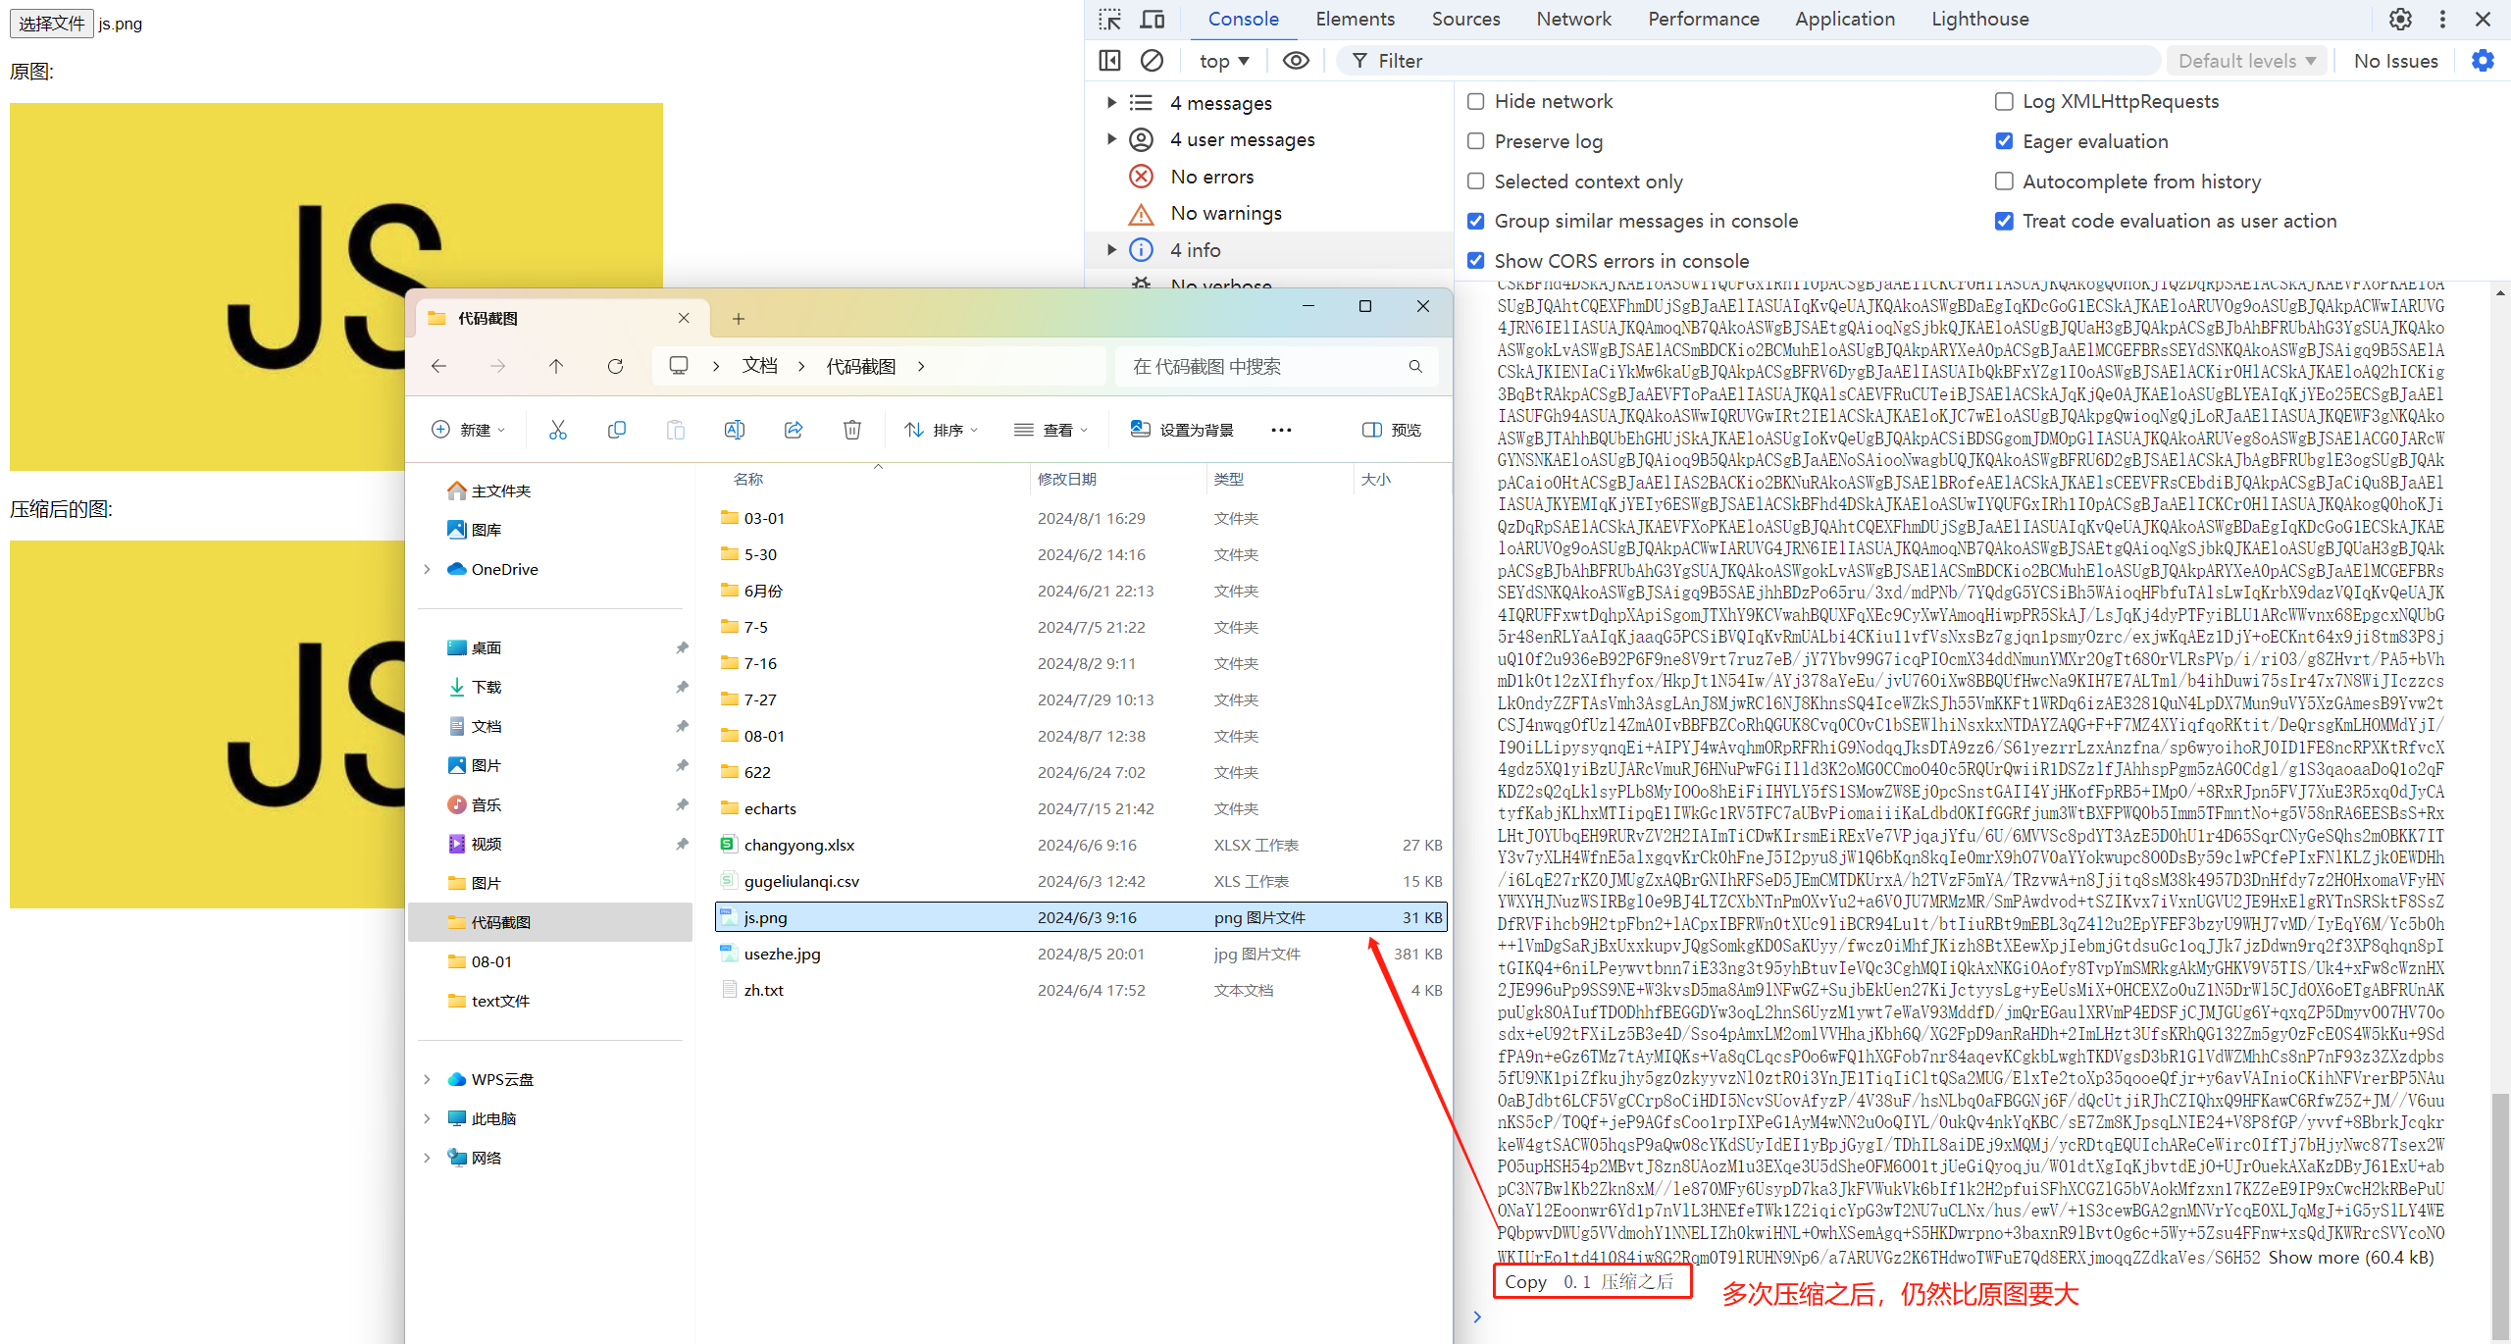Click the live expression eye icon
This screenshot has height=1344, width=2511.
coord(1296,61)
